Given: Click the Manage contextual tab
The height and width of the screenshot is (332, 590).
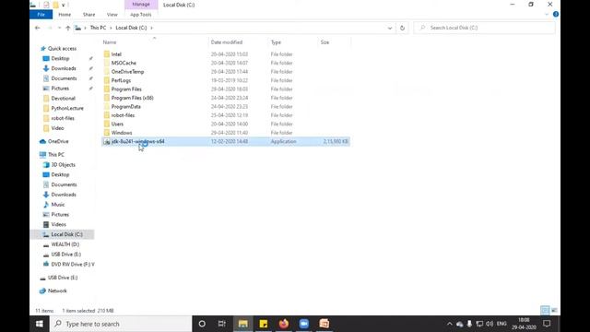Looking at the screenshot, I should pyautogui.click(x=141, y=4).
